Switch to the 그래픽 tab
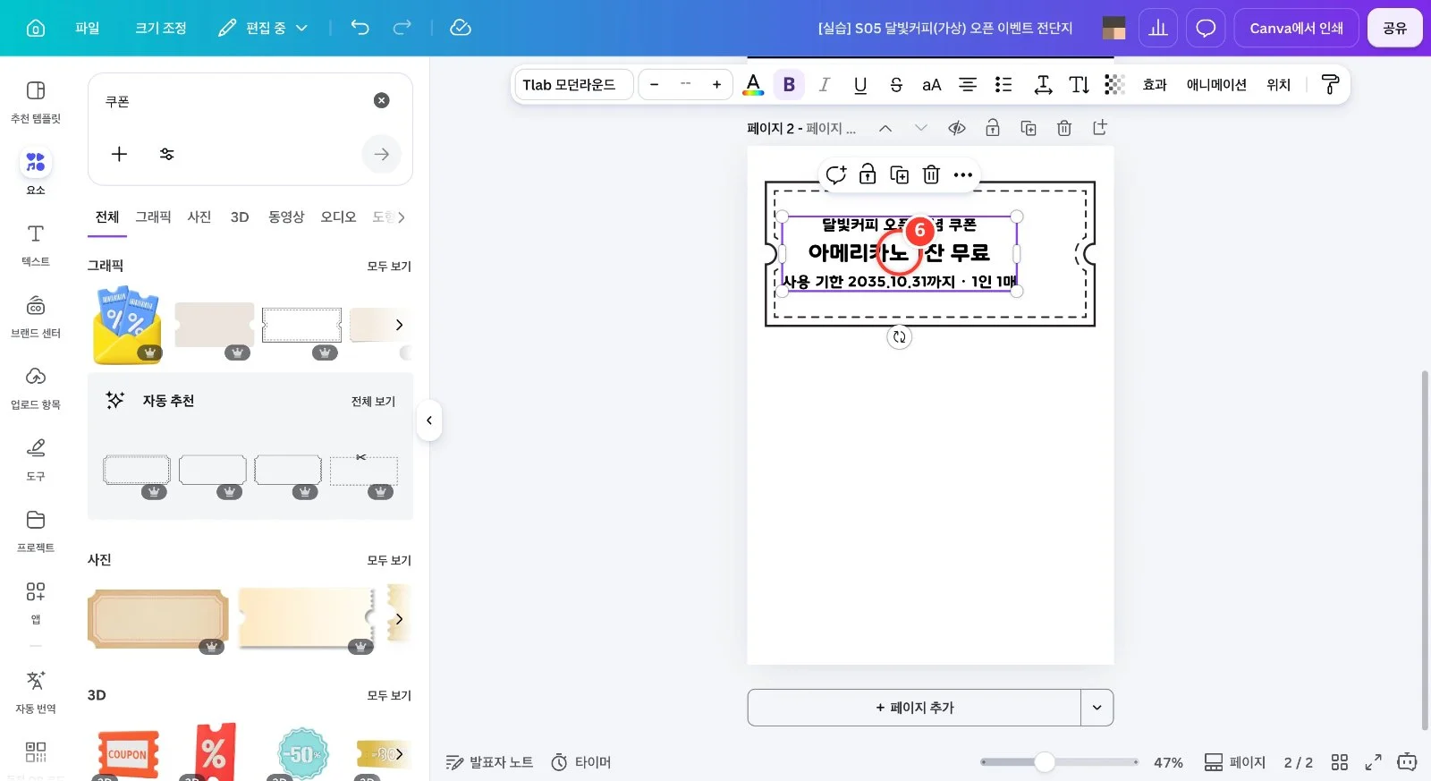1431x781 pixels. [153, 216]
